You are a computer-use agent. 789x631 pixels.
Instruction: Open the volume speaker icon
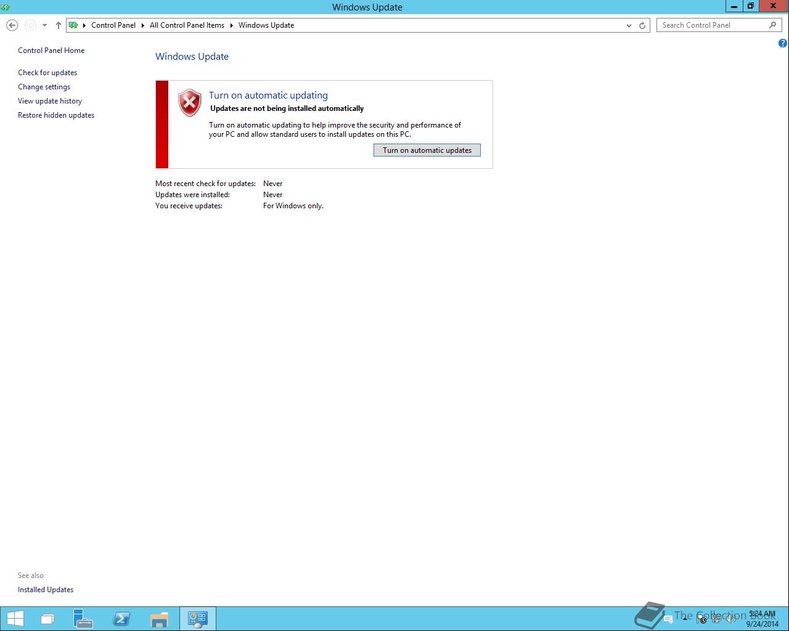point(730,618)
